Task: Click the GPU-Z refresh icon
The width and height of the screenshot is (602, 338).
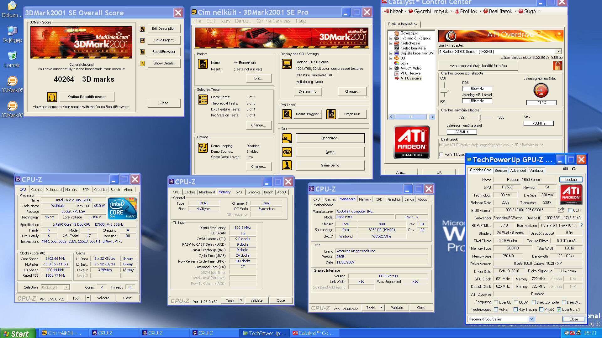Action: 573,169
